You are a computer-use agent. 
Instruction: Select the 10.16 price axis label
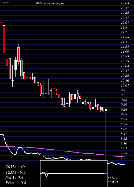tap(125, 80)
